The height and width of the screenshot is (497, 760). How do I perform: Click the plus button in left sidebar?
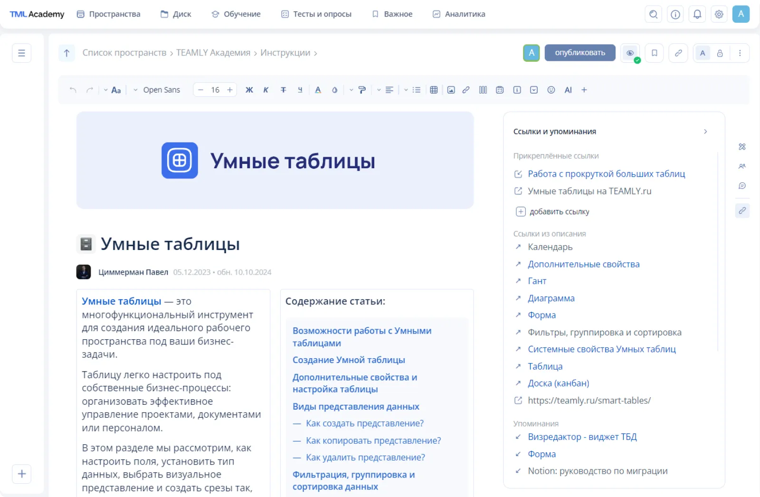(x=21, y=474)
